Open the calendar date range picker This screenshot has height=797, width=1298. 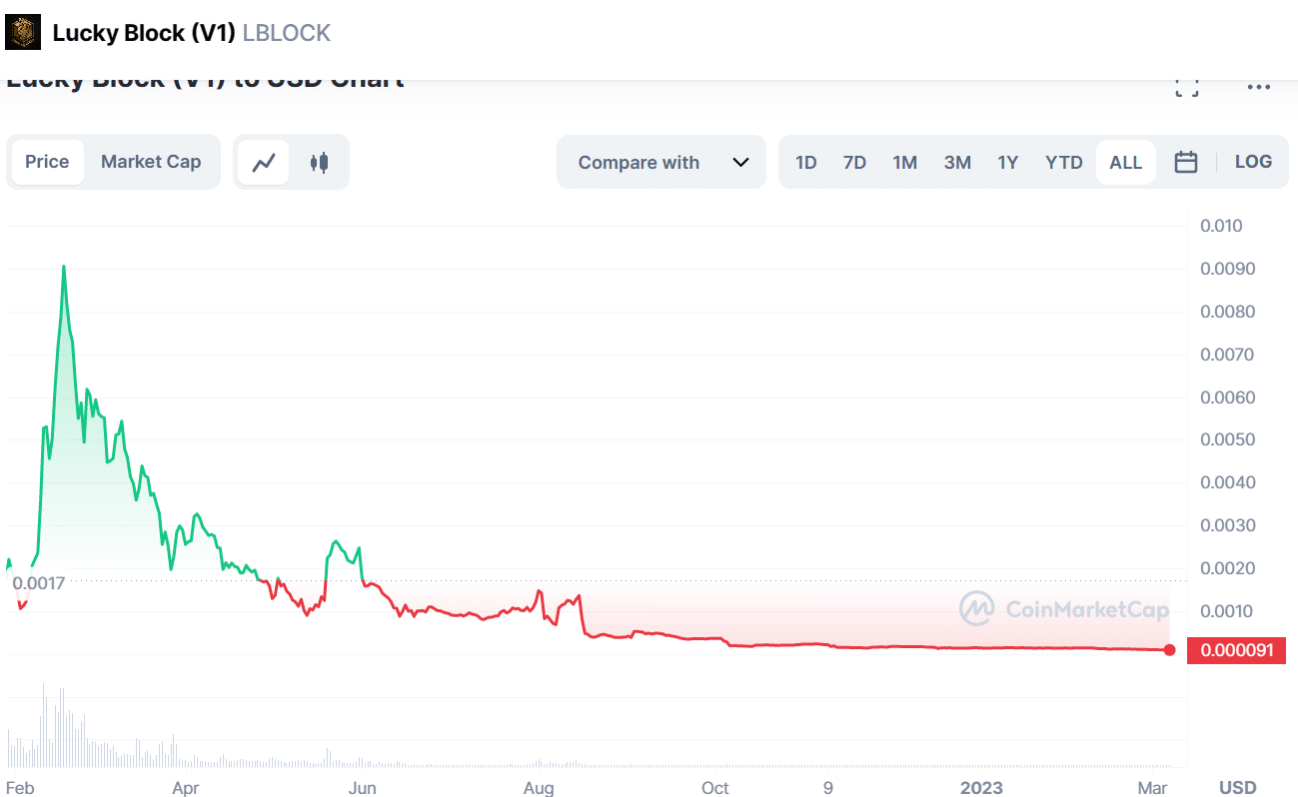1186,162
